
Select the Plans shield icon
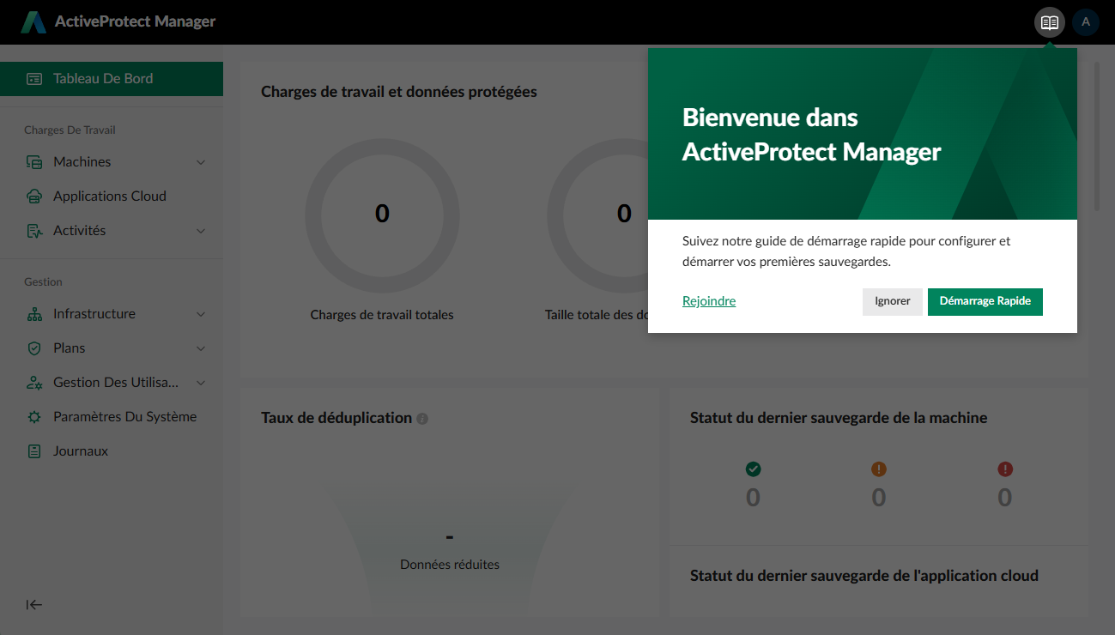click(33, 348)
